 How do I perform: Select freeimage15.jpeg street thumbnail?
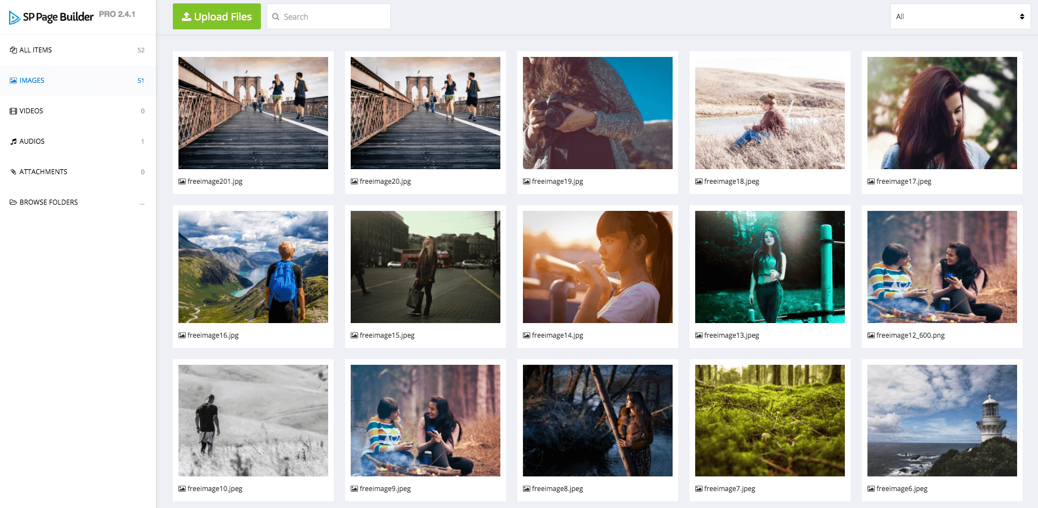(x=425, y=267)
